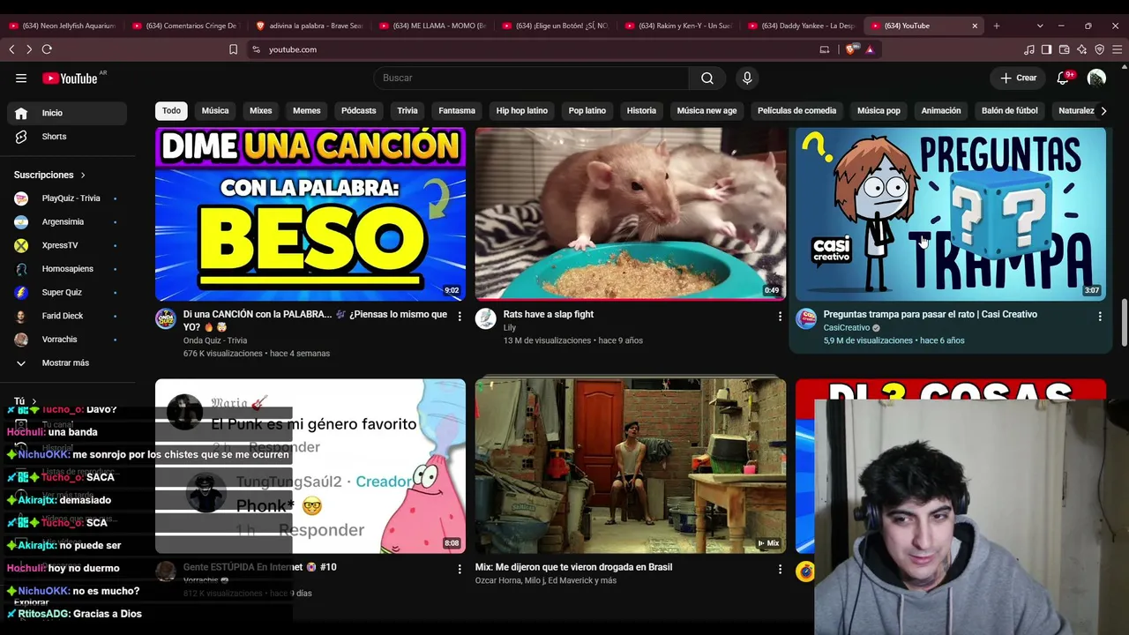Bookmark this page with the bookmark icon
The width and height of the screenshot is (1129, 635).
tap(234, 49)
